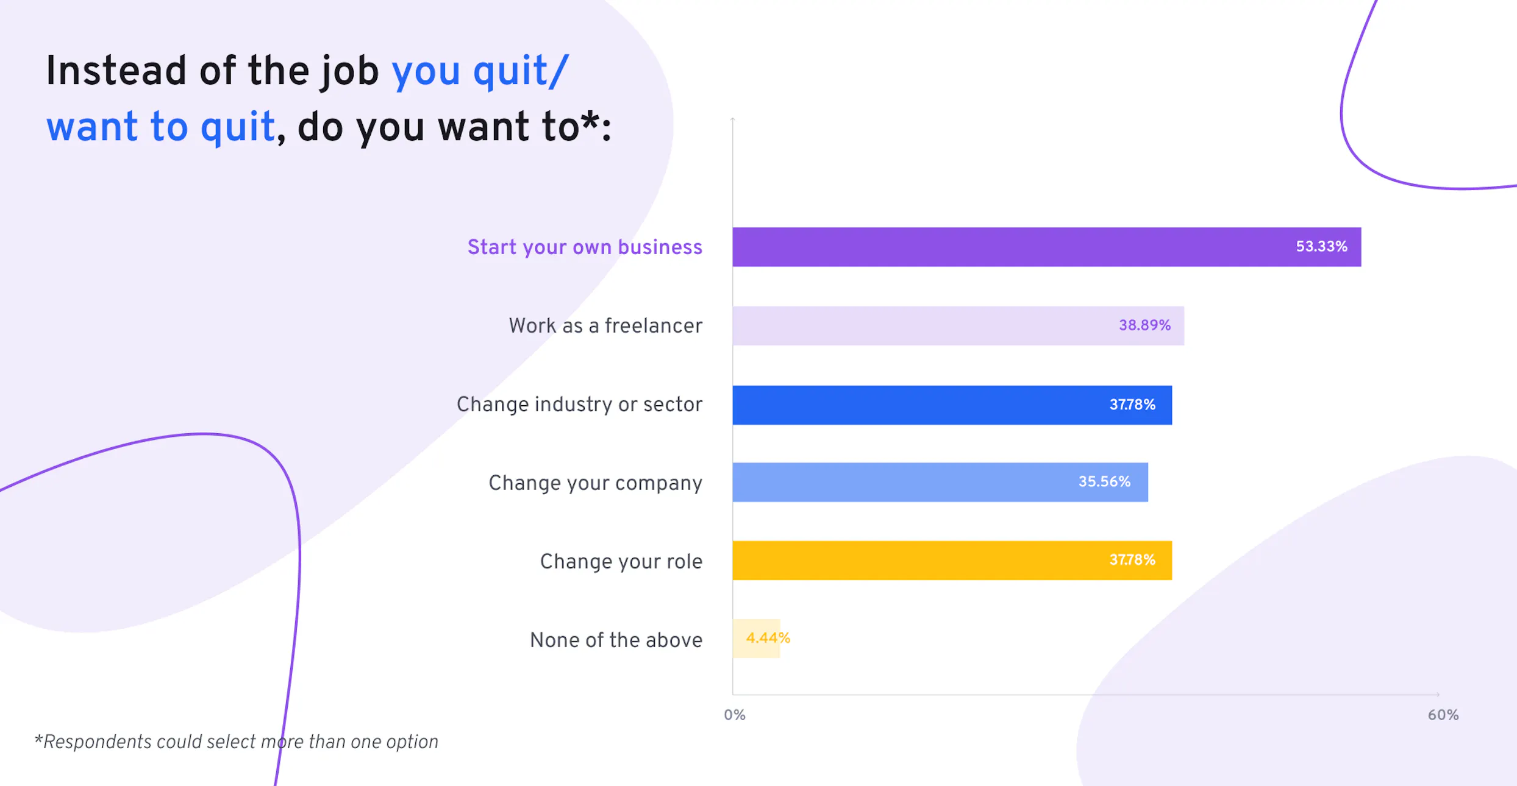The image size is (1517, 786).
Task: Click the Change your company label
Action: (595, 483)
